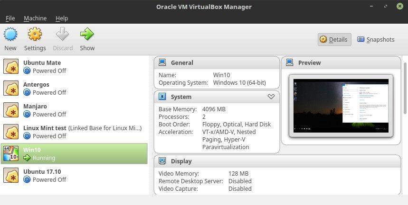Close the VirtualBox Manager window
The image size is (408, 205).
pos(400,6)
